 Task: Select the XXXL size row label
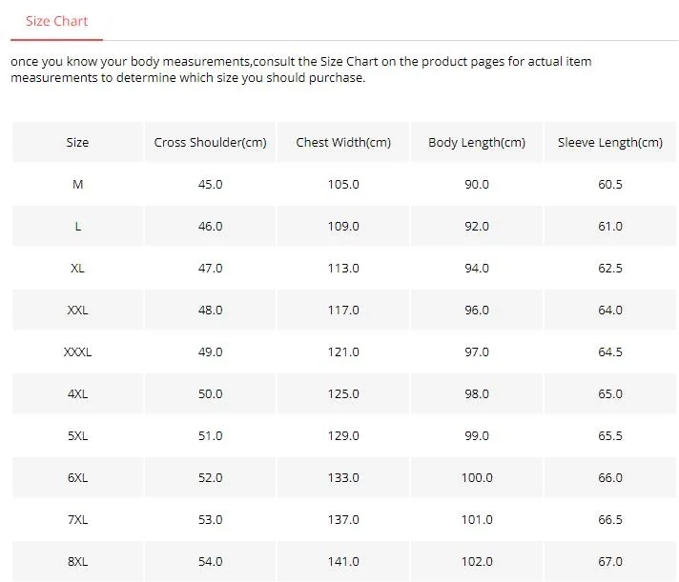[x=77, y=352]
